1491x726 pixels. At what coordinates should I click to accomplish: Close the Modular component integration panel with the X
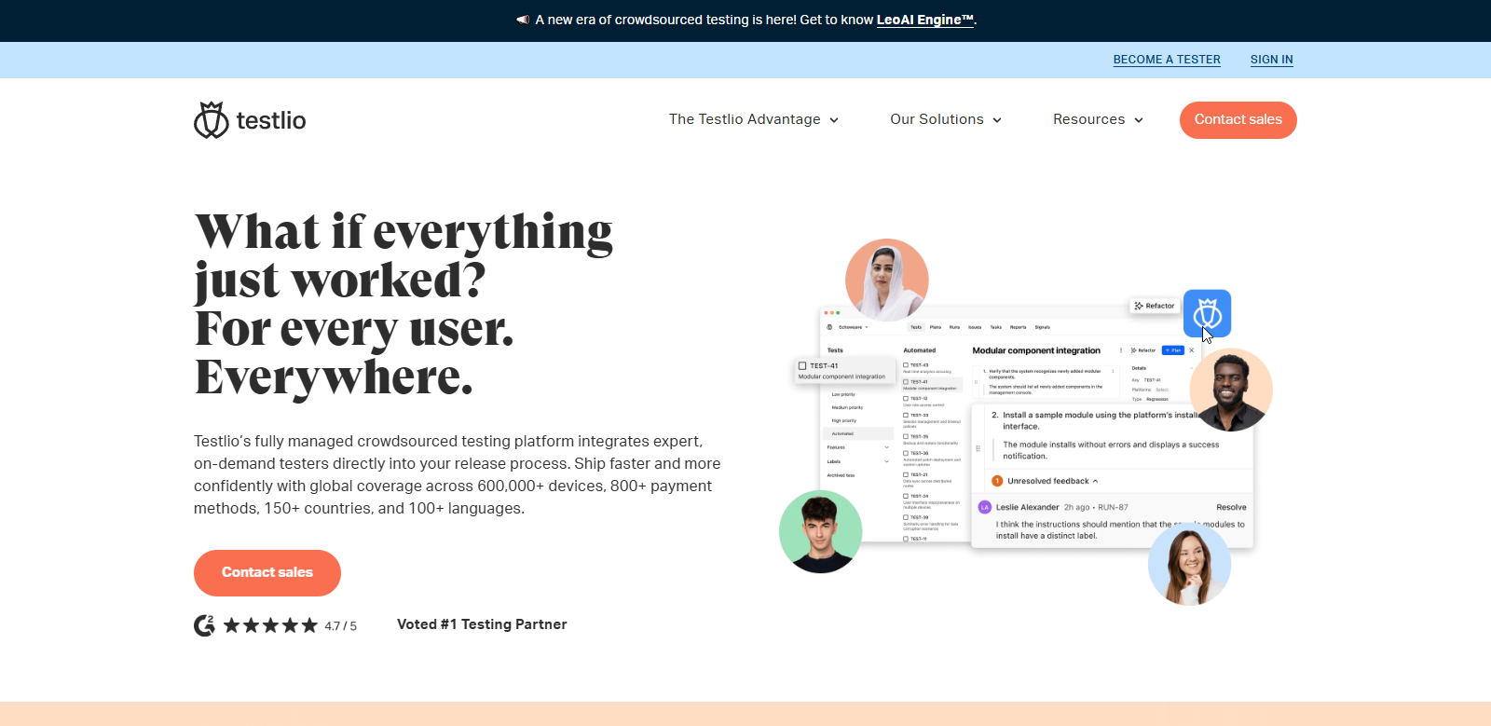click(1191, 350)
